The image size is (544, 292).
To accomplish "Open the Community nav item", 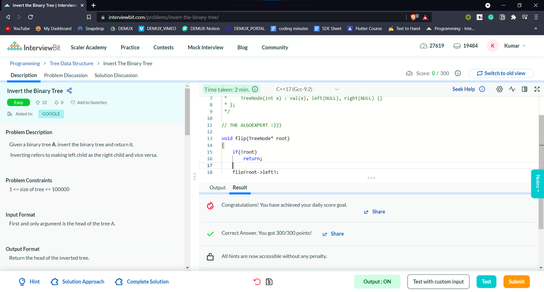I will tap(275, 48).
